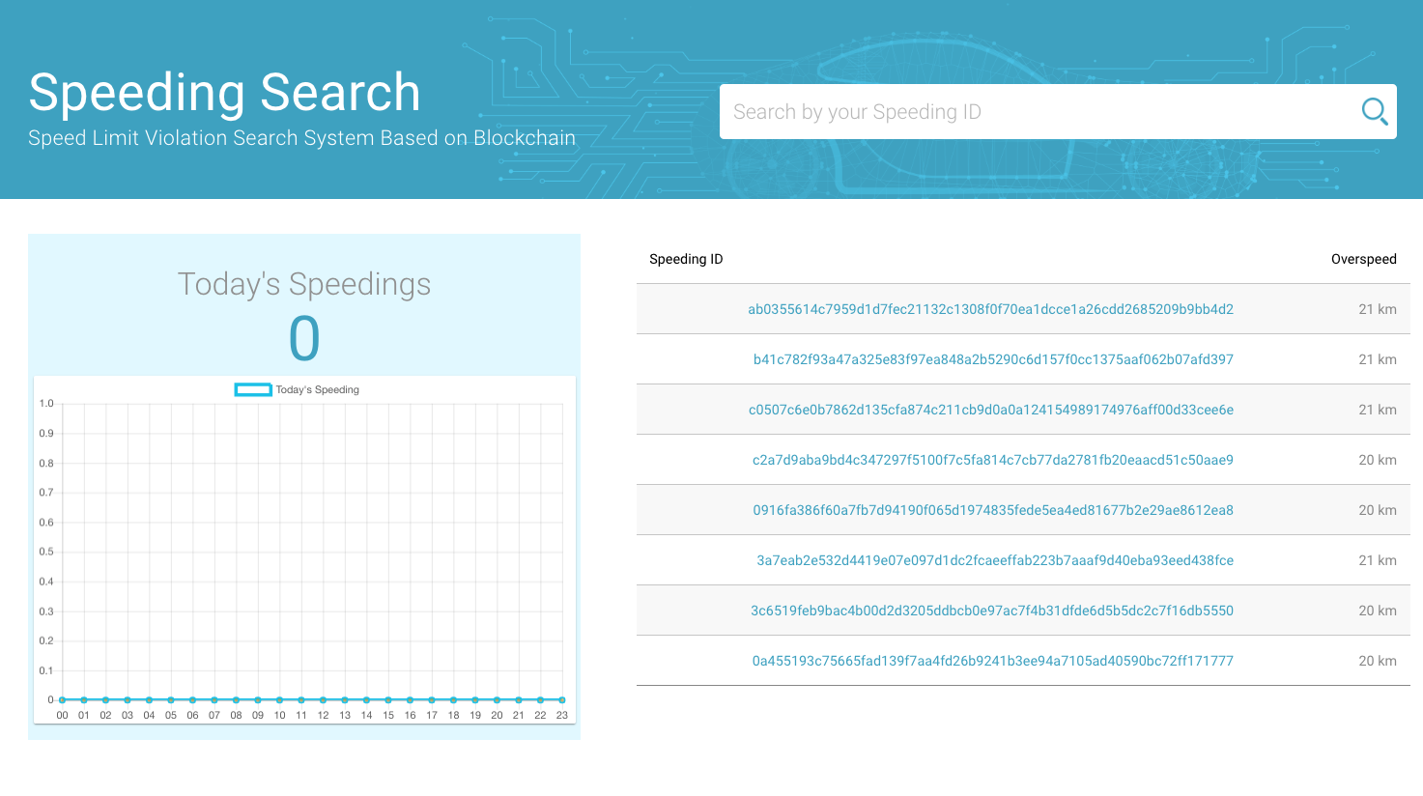Screen dimensions: 1423x796
Task: Click the search magnifier icon
Action: (1373, 111)
